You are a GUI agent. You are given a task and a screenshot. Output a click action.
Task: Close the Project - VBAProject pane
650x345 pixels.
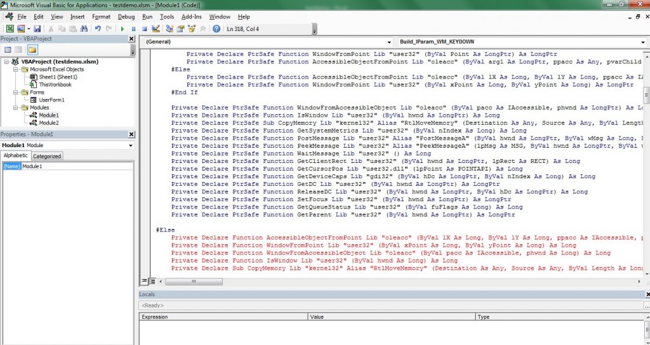tap(131, 39)
